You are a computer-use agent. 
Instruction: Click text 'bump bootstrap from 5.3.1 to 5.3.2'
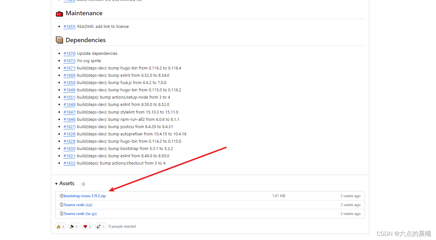pos(141,149)
